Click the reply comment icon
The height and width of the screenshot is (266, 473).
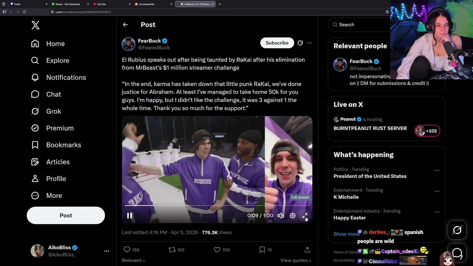point(127,250)
